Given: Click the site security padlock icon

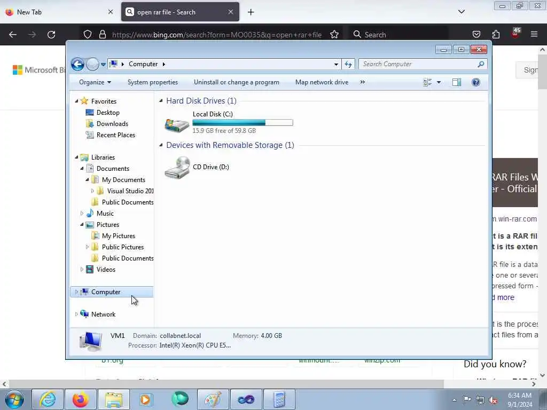Looking at the screenshot, I should click(x=102, y=35).
